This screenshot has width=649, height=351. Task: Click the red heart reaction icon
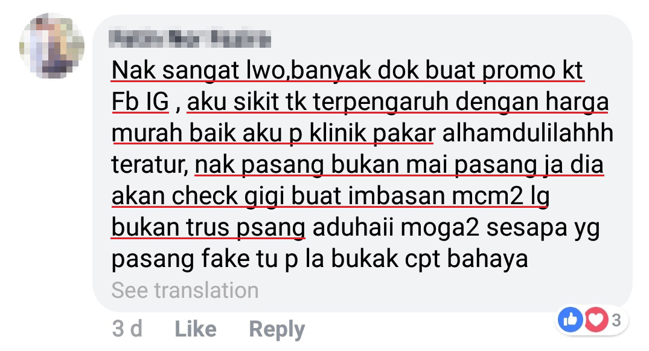point(596,320)
